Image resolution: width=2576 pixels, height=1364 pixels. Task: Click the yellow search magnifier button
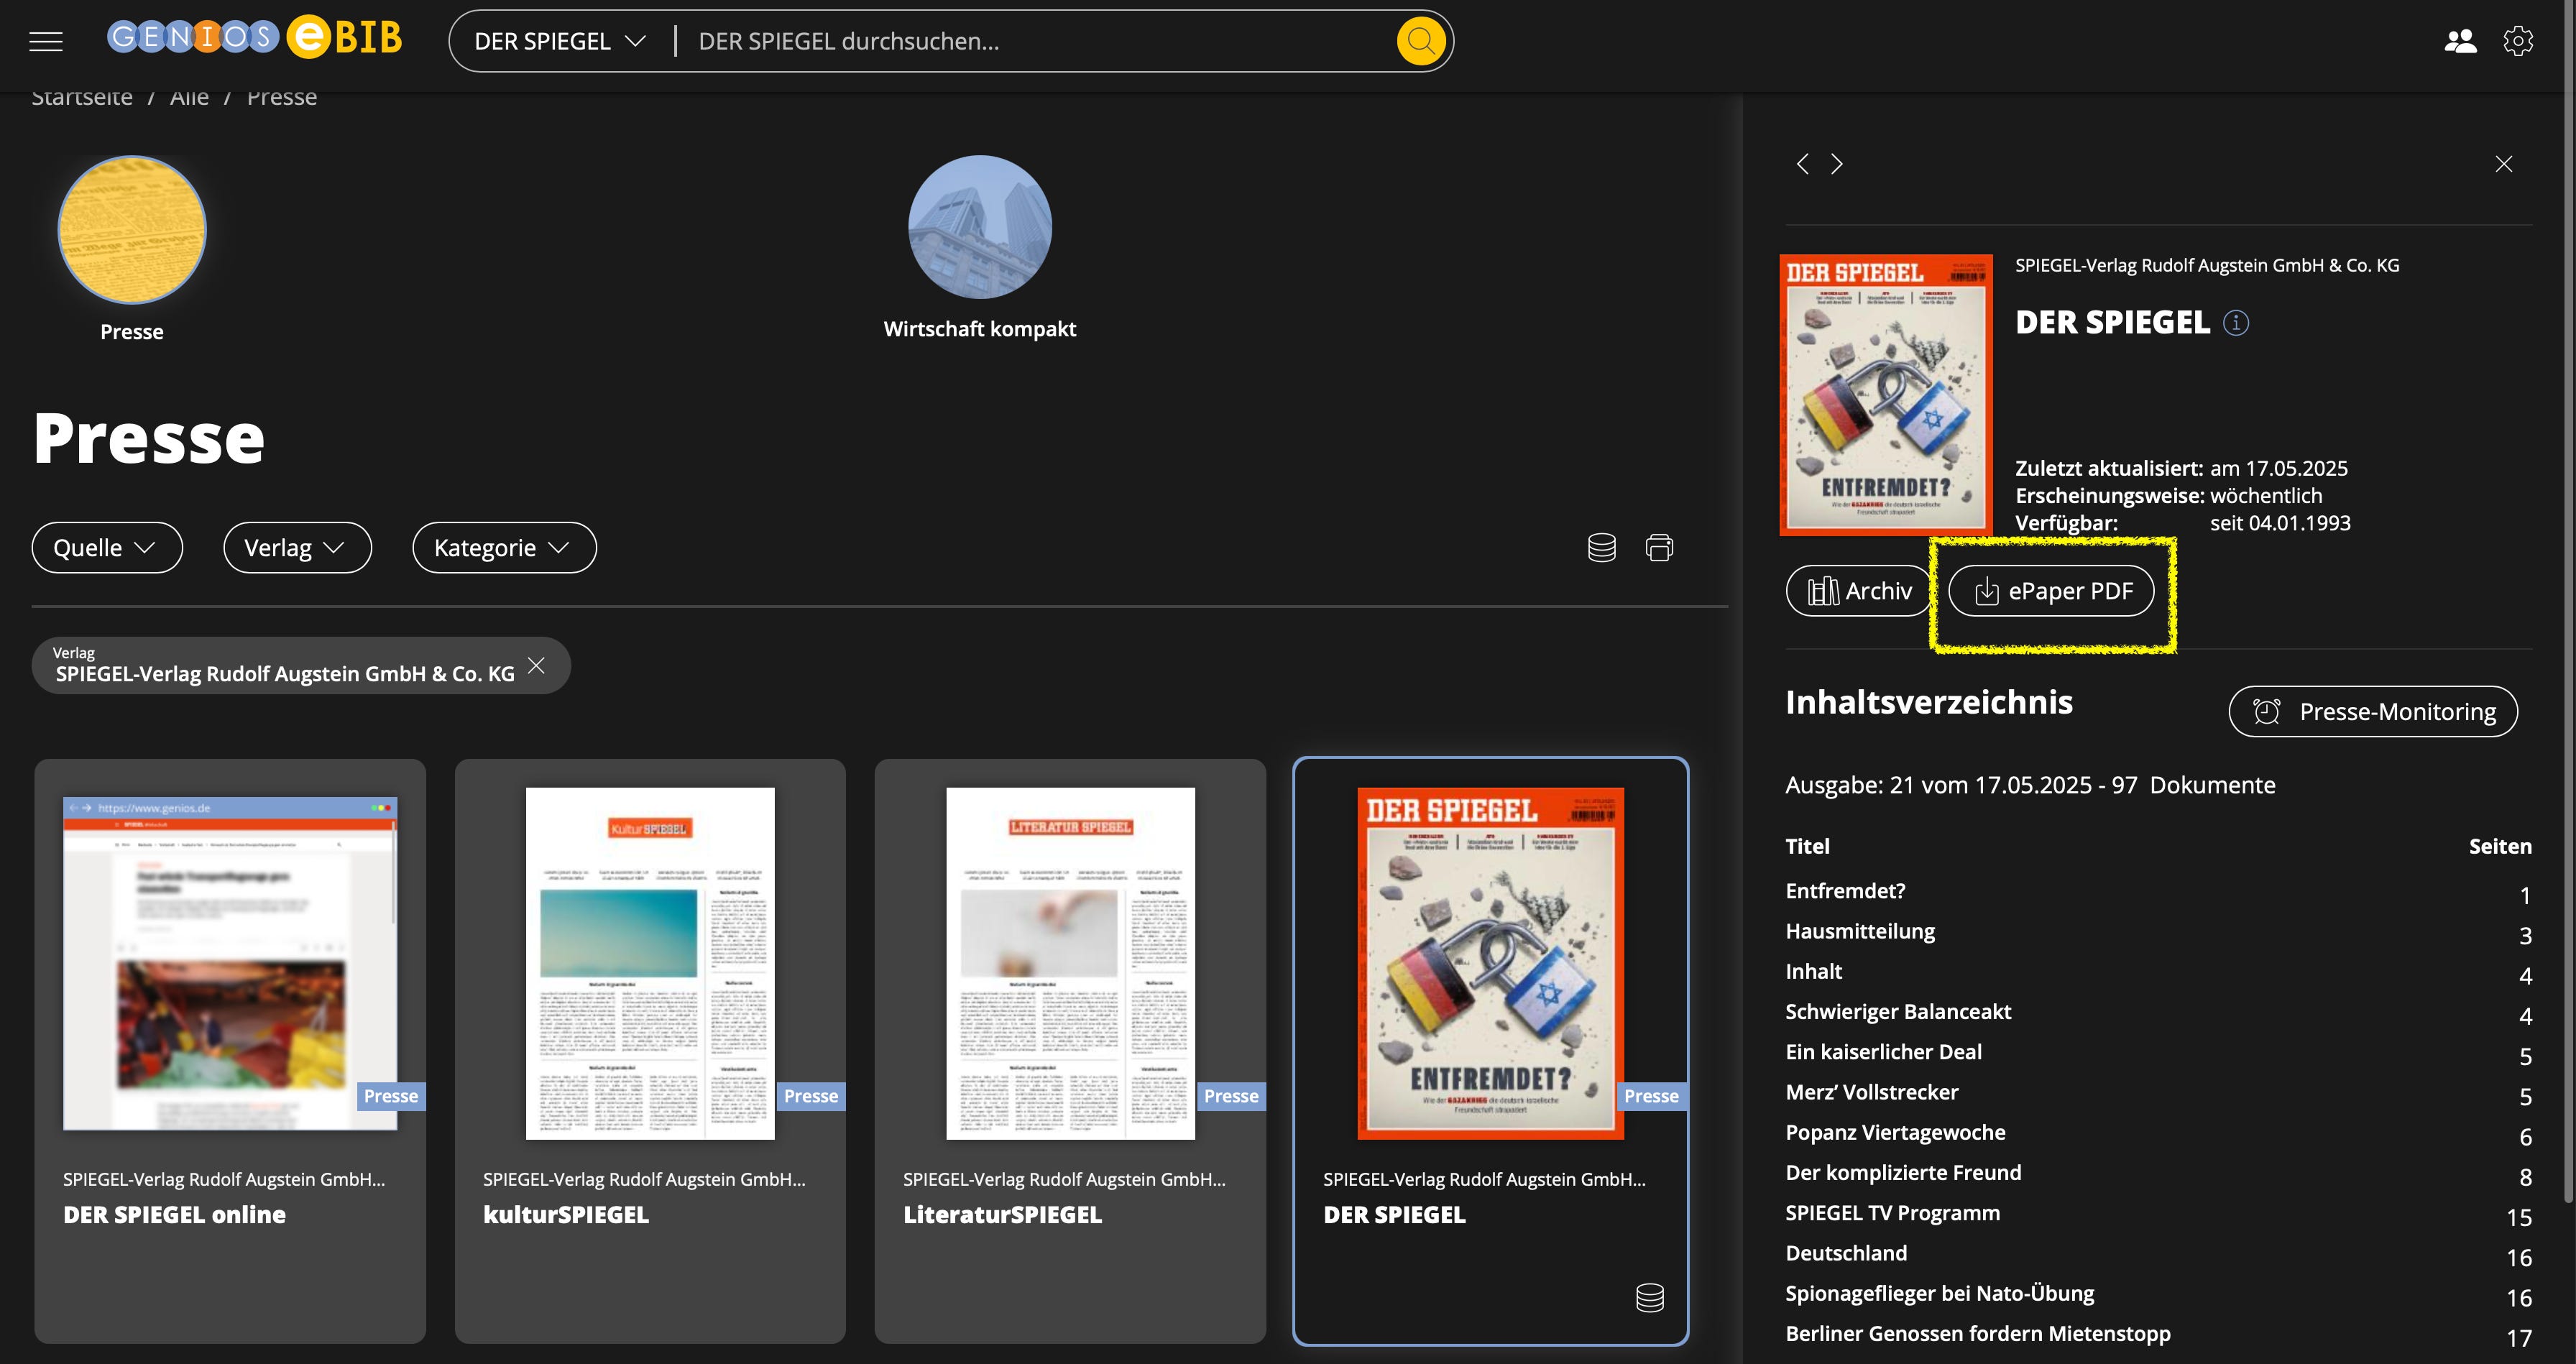(1420, 41)
